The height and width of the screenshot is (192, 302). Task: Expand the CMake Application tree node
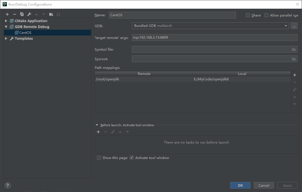pyautogui.click(x=6, y=21)
